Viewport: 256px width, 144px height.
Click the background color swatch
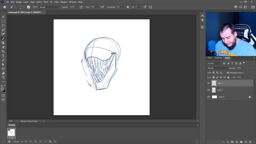pos(4,91)
